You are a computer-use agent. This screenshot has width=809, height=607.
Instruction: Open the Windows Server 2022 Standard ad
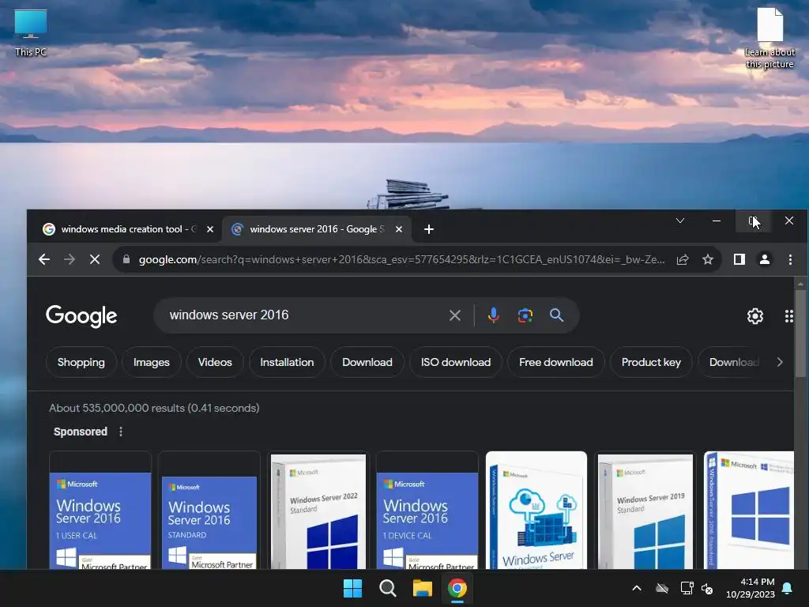(318, 510)
